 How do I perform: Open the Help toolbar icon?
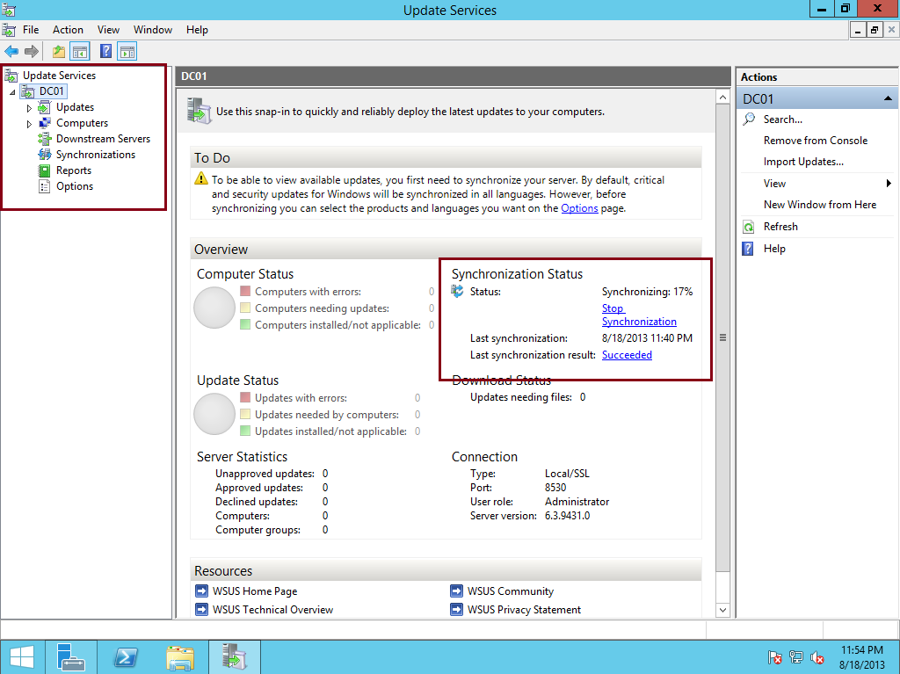coord(105,52)
